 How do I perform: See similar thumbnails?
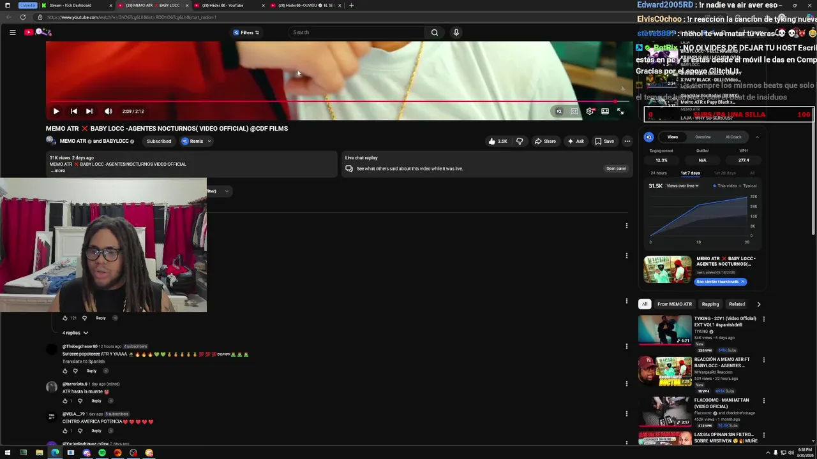click(720, 282)
